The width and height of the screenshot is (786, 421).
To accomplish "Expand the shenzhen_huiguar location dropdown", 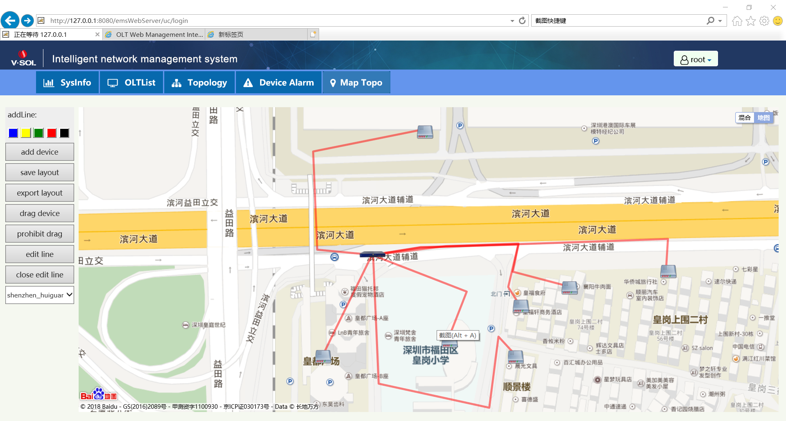I will tap(40, 295).
